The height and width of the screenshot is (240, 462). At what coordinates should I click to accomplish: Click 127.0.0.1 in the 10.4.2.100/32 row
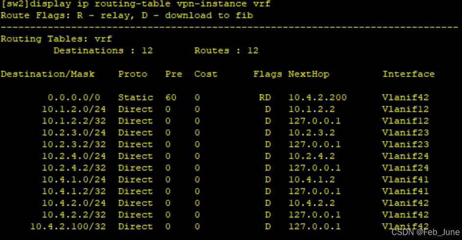point(314,226)
